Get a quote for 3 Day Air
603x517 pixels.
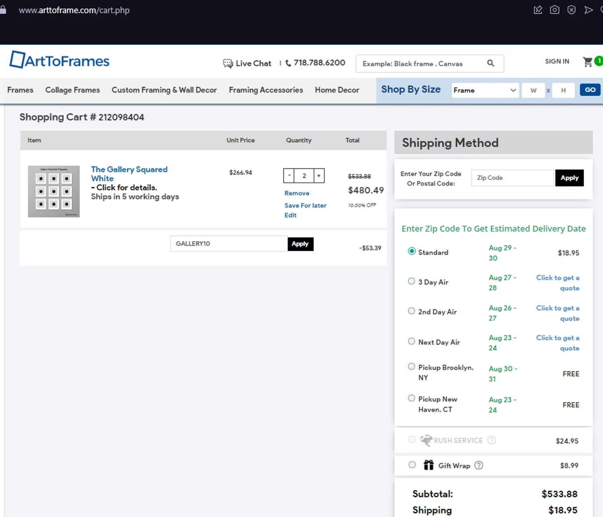point(558,283)
